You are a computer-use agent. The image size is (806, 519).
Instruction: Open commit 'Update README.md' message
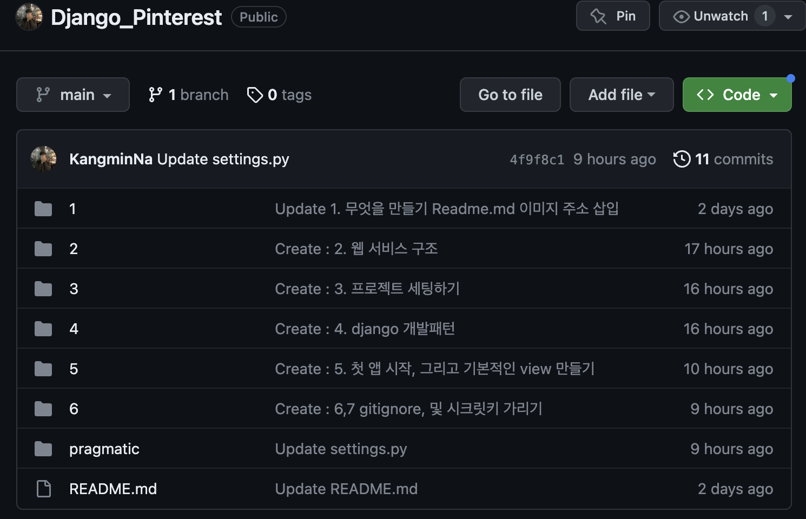[x=346, y=489]
